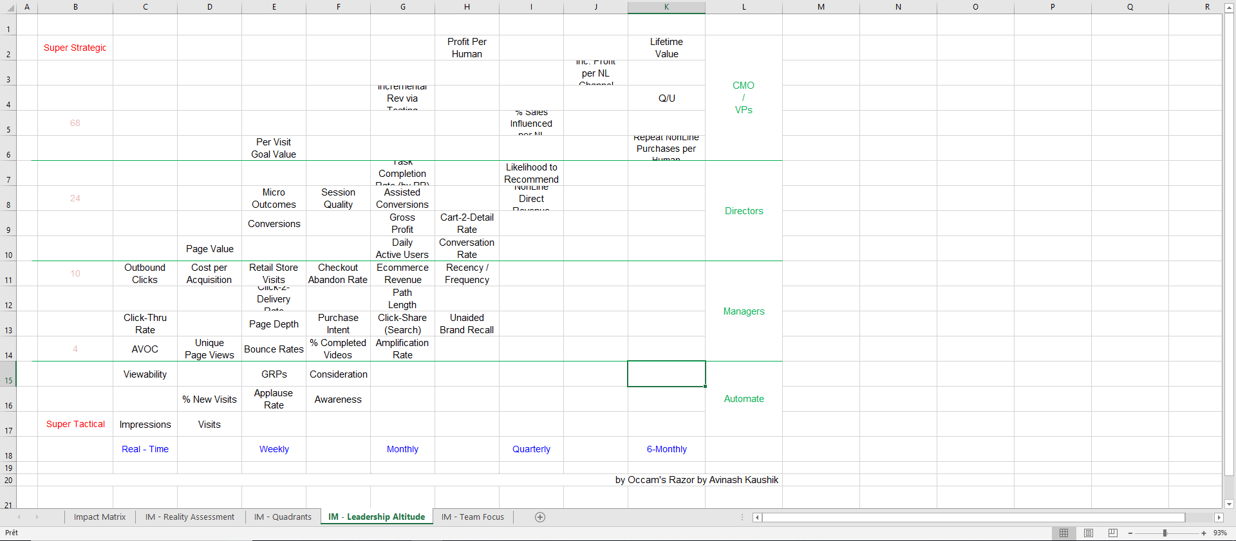The image size is (1236, 541).
Task: Click the 'Automate' cell
Action: click(x=744, y=399)
